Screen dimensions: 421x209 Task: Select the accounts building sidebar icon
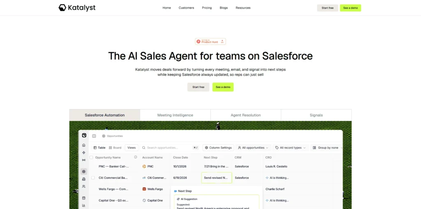(x=84, y=179)
